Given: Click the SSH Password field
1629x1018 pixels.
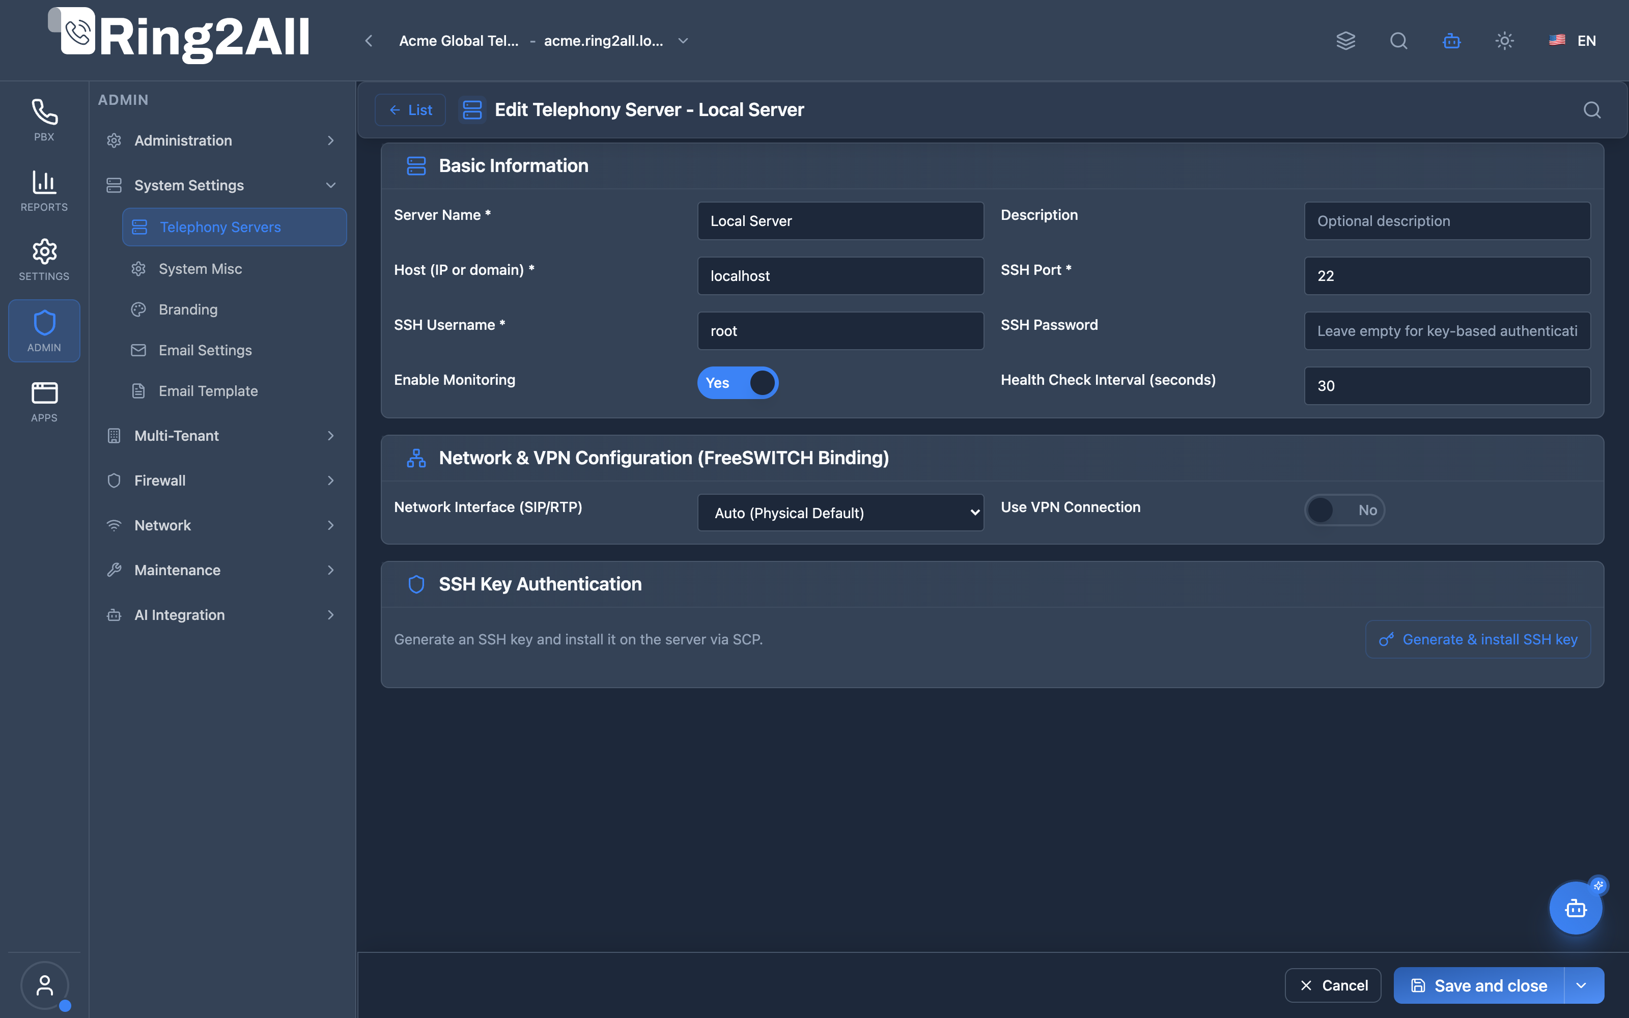Looking at the screenshot, I should [x=1447, y=330].
